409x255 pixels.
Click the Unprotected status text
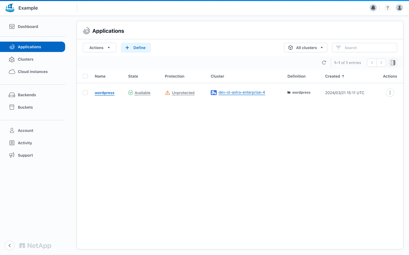[183, 93]
